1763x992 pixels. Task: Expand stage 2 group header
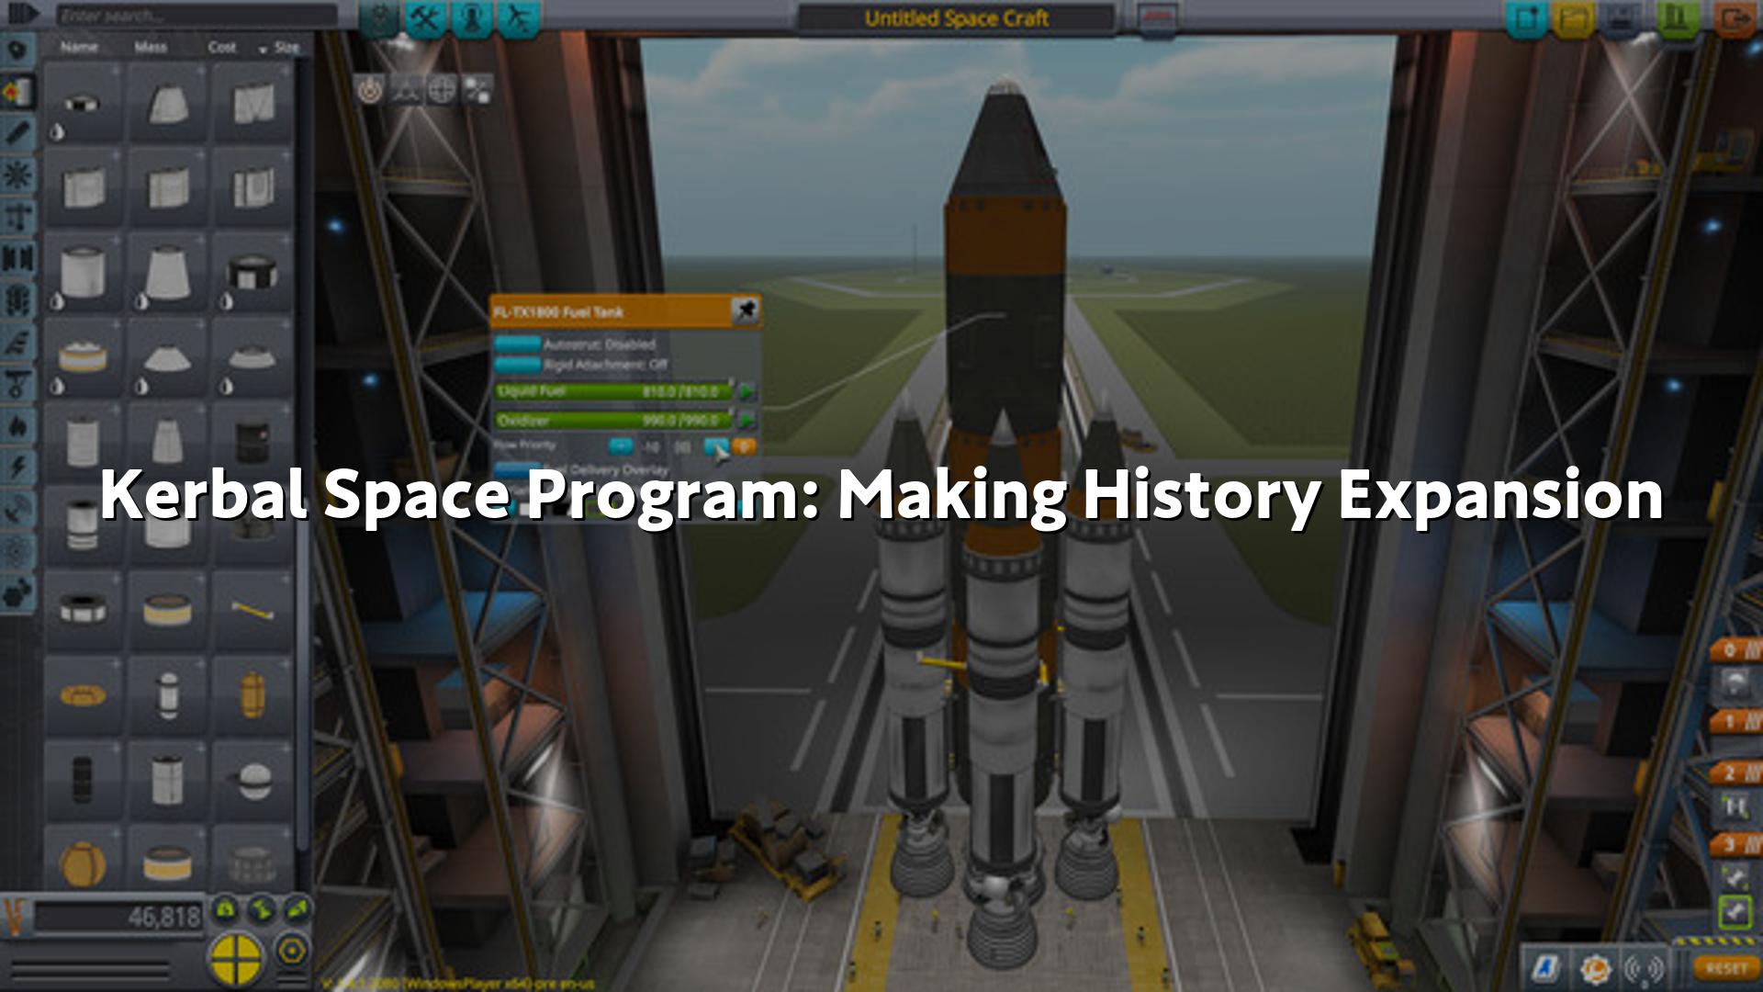[x=1735, y=772]
